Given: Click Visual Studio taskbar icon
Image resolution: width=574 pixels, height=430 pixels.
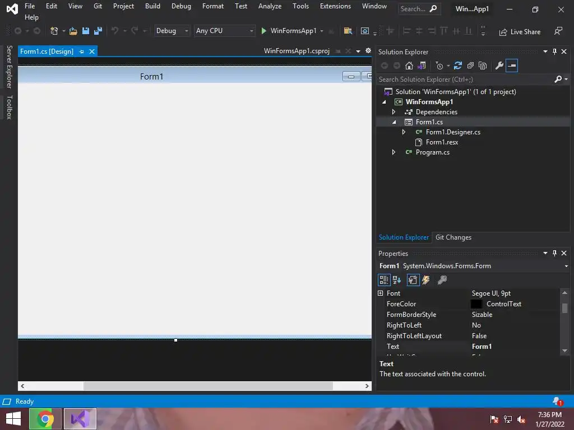Looking at the screenshot, I should tap(80, 419).
